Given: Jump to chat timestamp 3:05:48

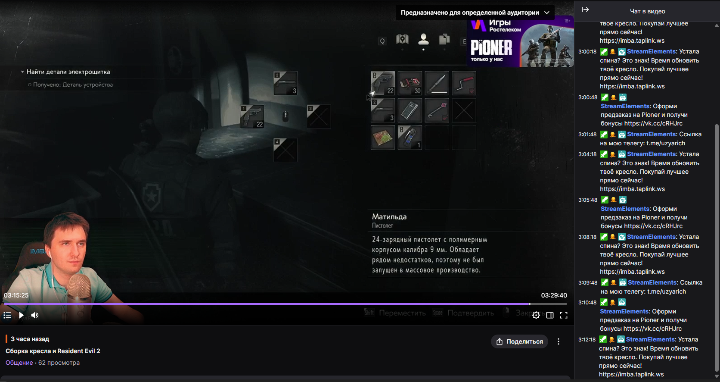Looking at the screenshot, I should coord(588,200).
